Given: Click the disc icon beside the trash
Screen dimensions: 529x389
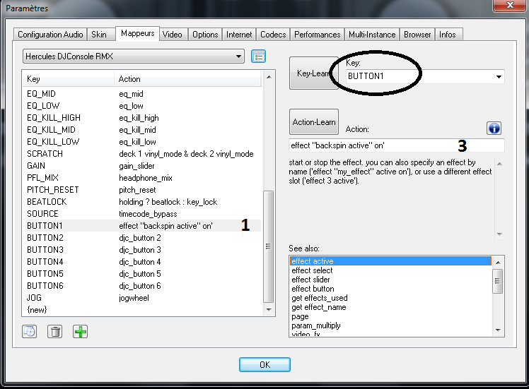Looking at the screenshot, I should 29,331.
